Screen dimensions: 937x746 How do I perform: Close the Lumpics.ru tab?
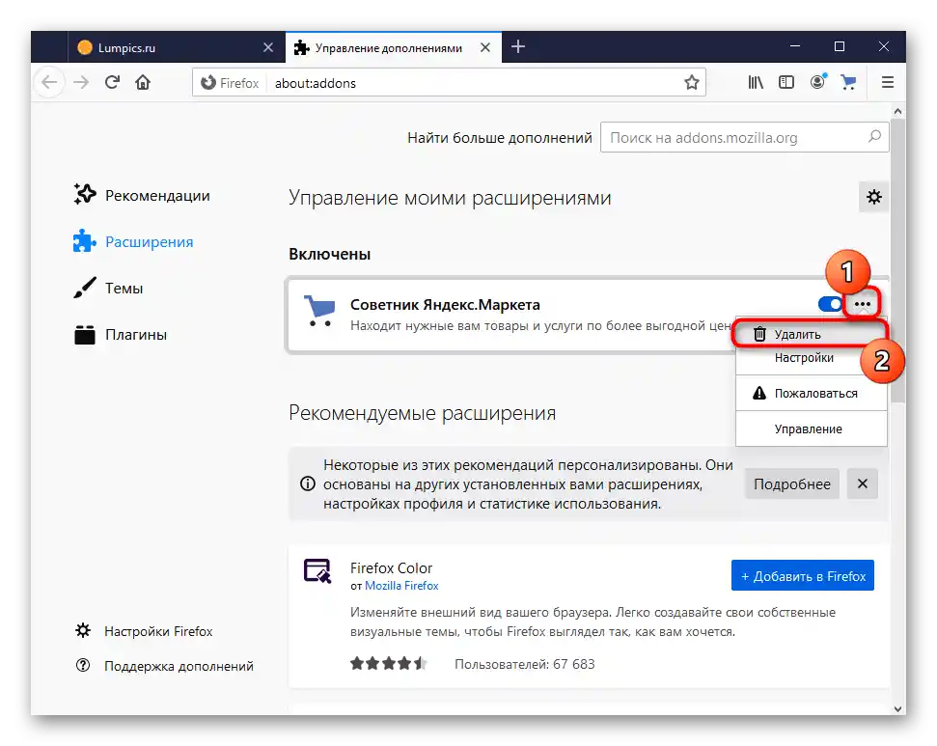(x=268, y=47)
